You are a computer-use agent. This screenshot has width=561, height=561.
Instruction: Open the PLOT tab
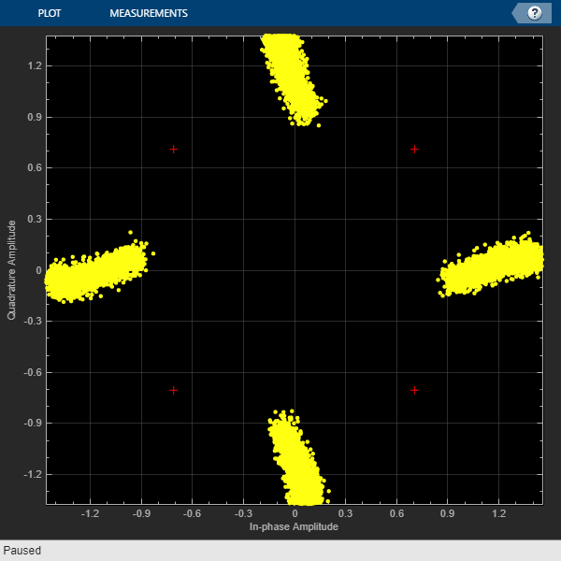tap(50, 13)
